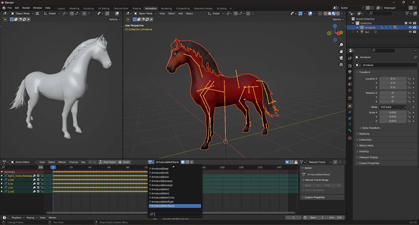The height and width of the screenshot is (225, 419).
Task: Open the Tool properties tab icon
Action: (x=350, y=58)
